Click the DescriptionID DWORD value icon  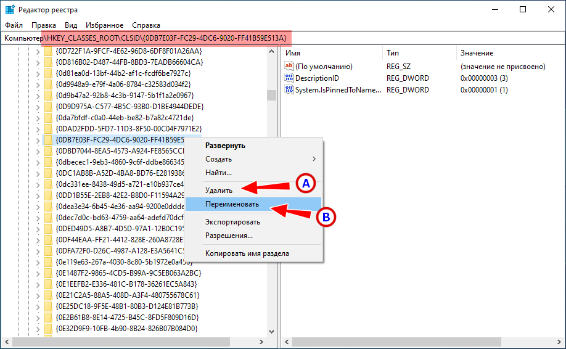[x=290, y=78]
